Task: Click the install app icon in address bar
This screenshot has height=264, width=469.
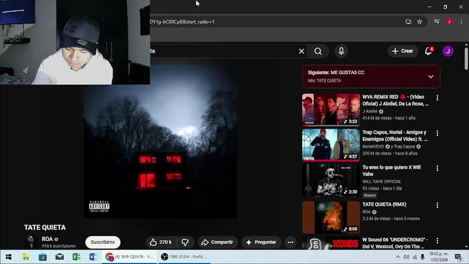Action: tap(408, 22)
